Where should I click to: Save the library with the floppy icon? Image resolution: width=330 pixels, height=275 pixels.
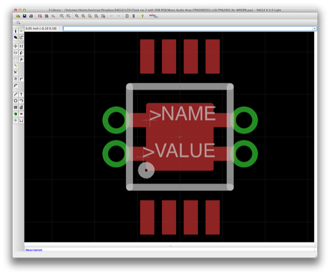[24, 16]
